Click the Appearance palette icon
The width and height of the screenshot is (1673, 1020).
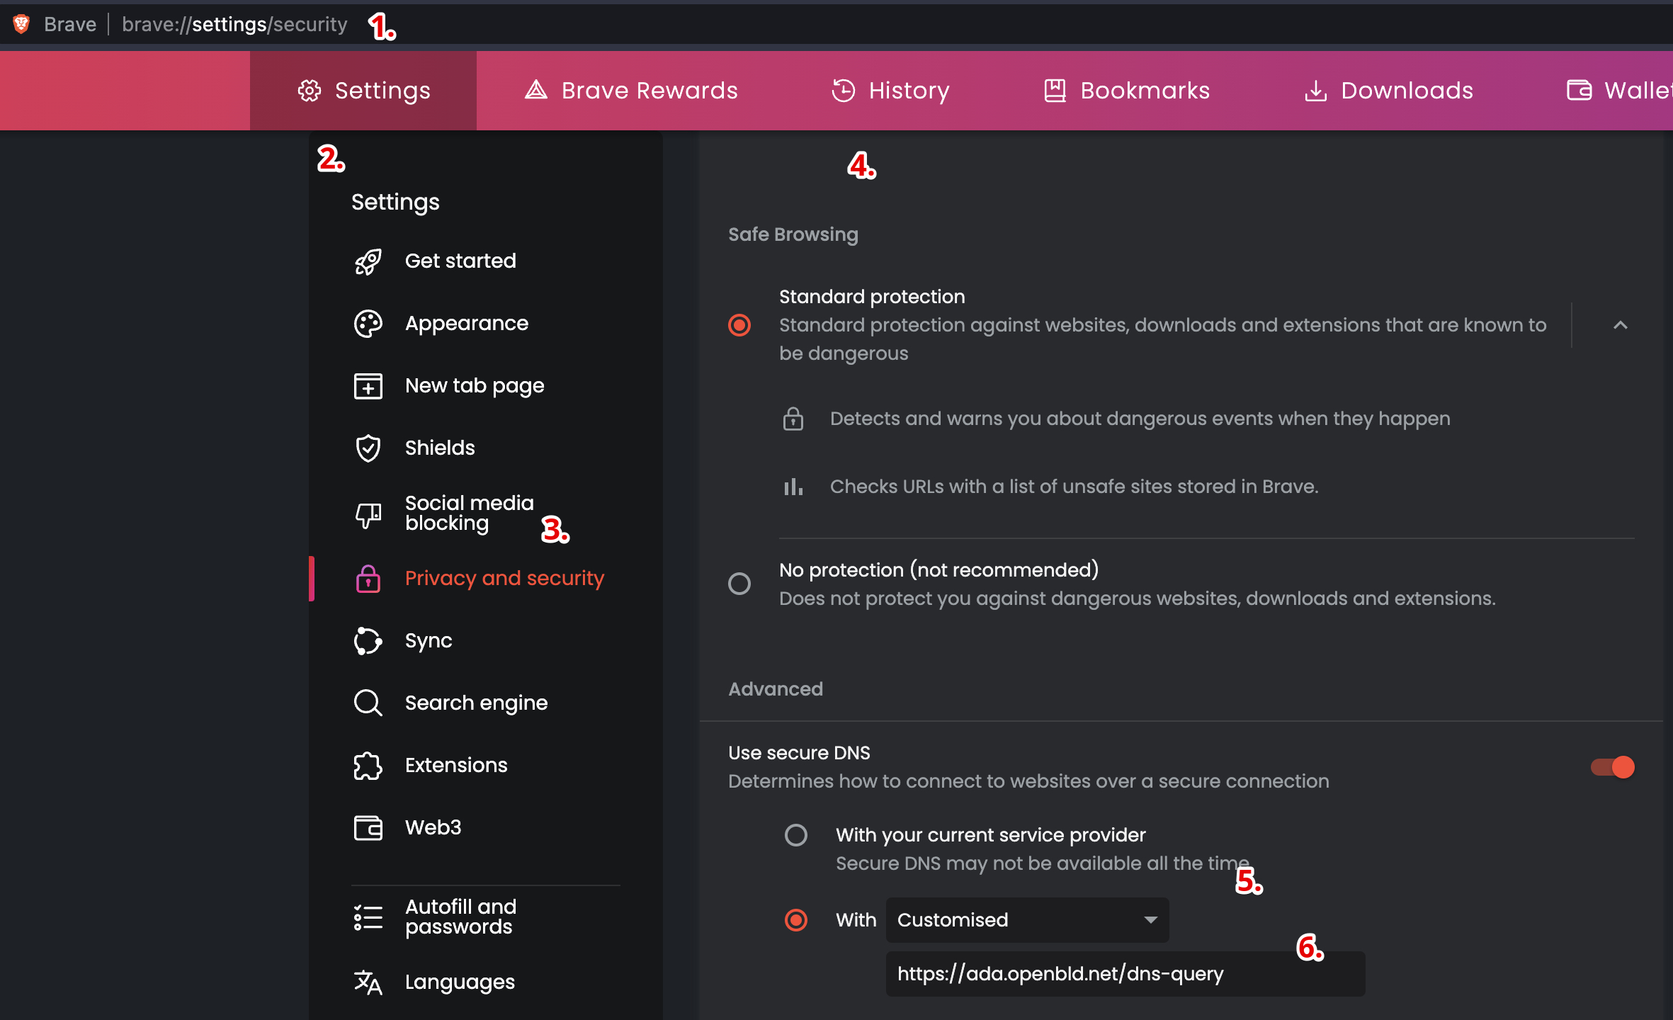pyautogui.click(x=368, y=324)
